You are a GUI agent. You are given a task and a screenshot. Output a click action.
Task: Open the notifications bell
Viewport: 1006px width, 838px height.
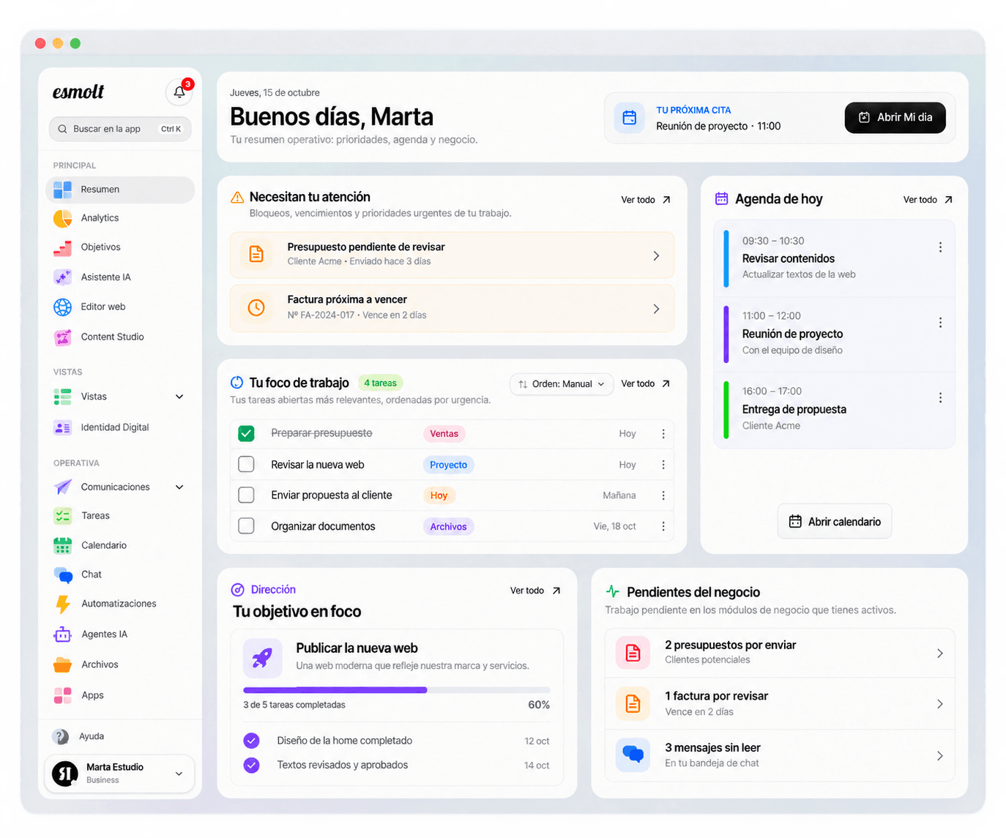click(x=179, y=92)
